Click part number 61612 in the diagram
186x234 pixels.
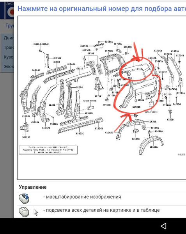[x=141, y=100]
